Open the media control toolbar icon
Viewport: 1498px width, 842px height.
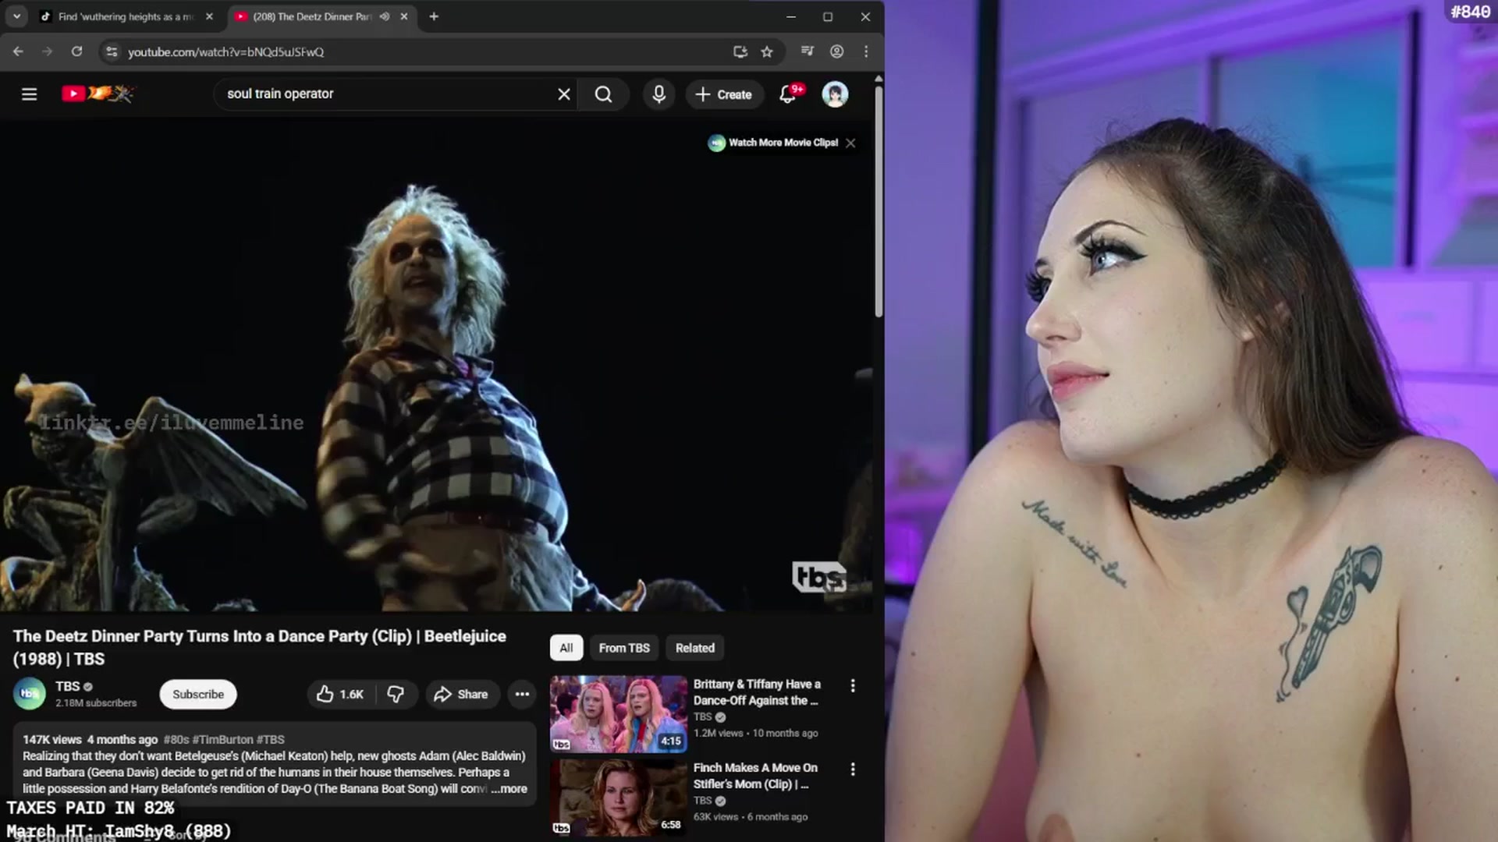click(808, 51)
